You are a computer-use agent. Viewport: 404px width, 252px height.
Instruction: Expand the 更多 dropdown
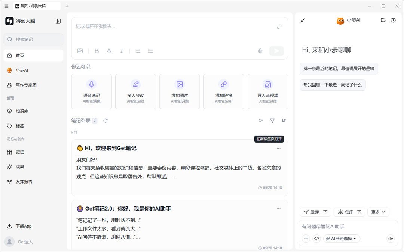pyautogui.click(x=378, y=212)
